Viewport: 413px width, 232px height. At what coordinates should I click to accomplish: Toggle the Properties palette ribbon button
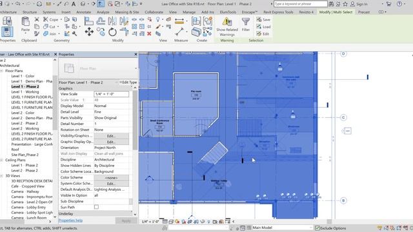pos(7,32)
